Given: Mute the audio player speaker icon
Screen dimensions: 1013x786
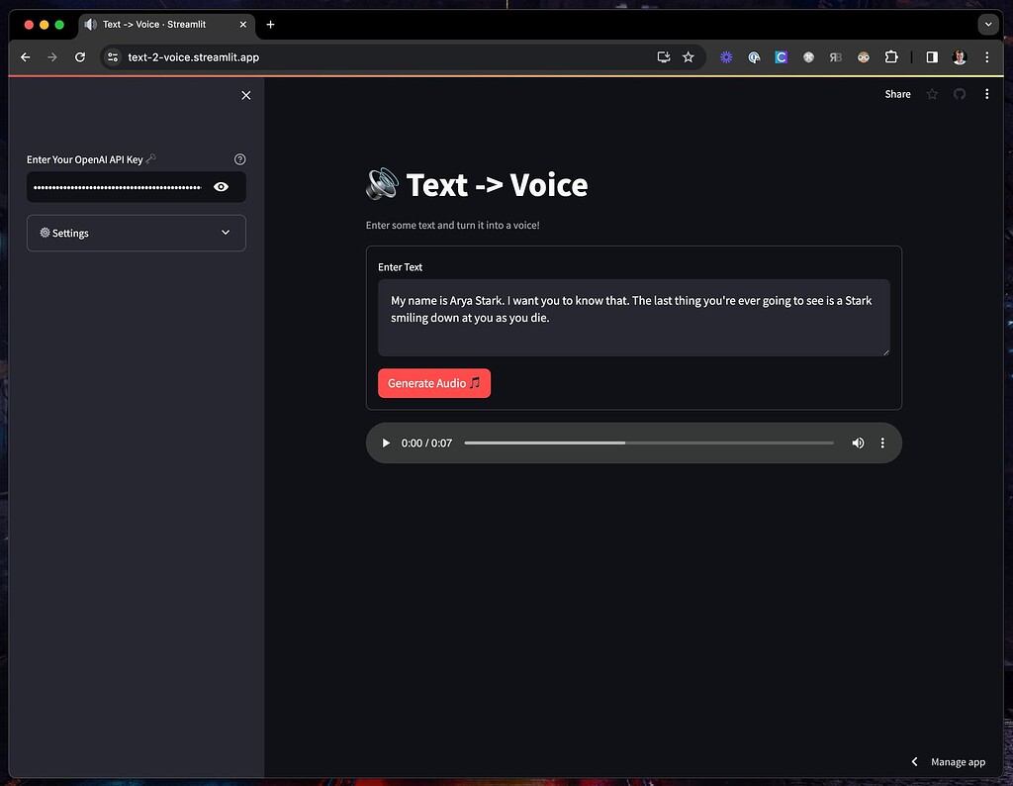Looking at the screenshot, I should tap(857, 442).
